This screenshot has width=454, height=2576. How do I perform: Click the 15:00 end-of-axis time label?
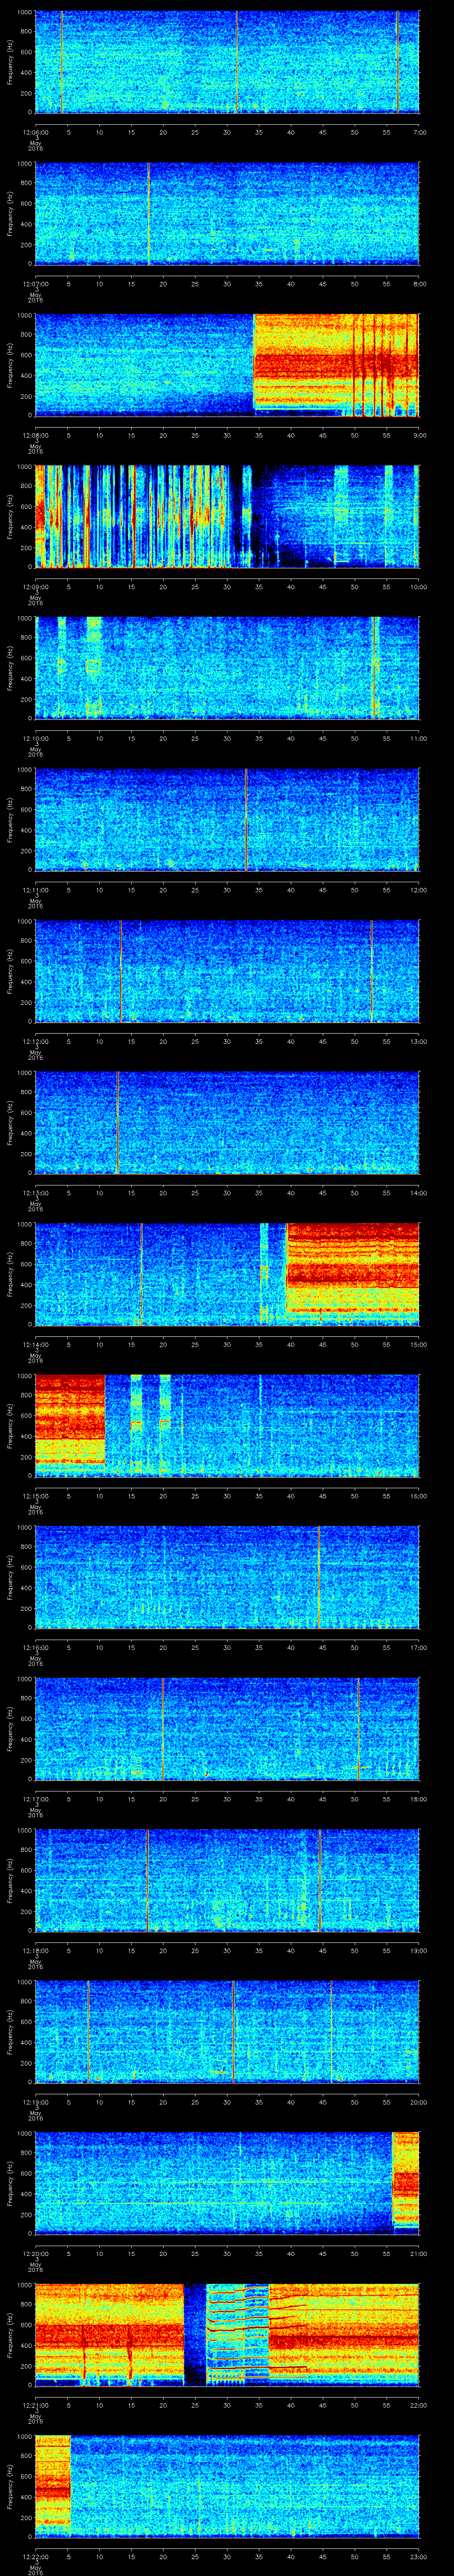tap(419, 1345)
